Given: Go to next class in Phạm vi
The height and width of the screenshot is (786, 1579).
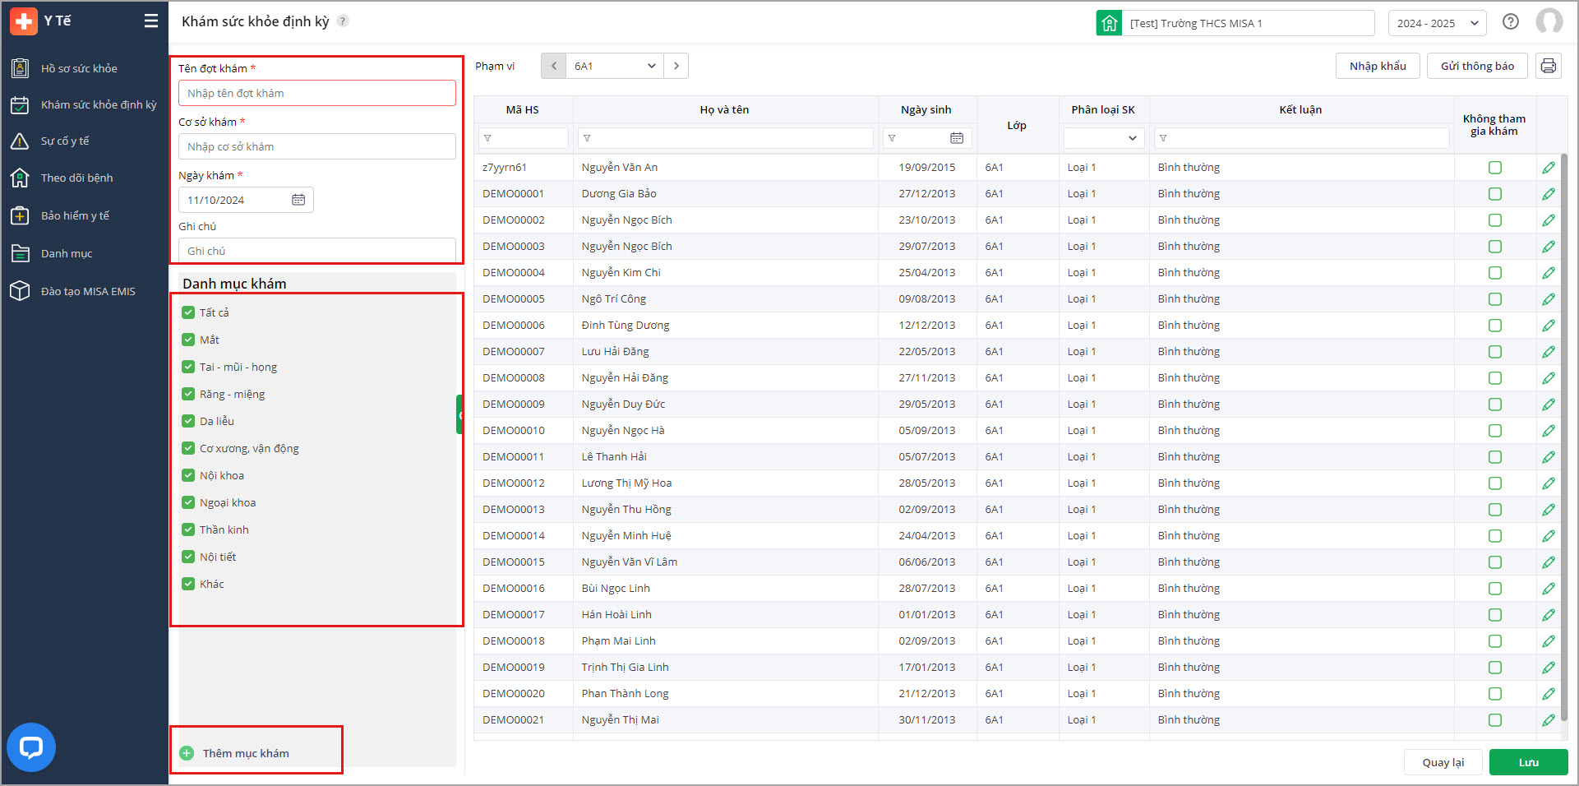Looking at the screenshot, I should (676, 66).
